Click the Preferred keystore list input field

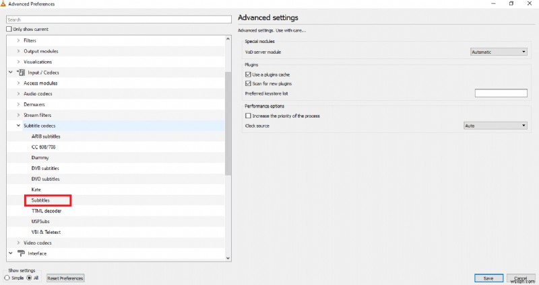pyautogui.click(x=501, y=93)
